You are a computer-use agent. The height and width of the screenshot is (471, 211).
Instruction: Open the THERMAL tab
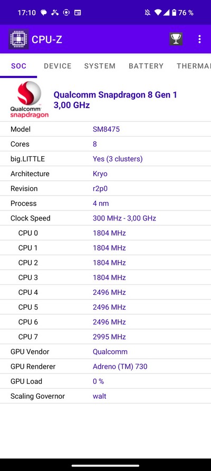(194, 66)
